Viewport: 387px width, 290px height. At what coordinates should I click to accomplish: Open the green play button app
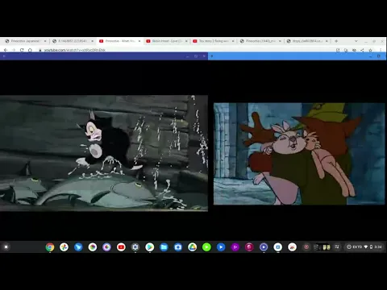coord(206,247)
